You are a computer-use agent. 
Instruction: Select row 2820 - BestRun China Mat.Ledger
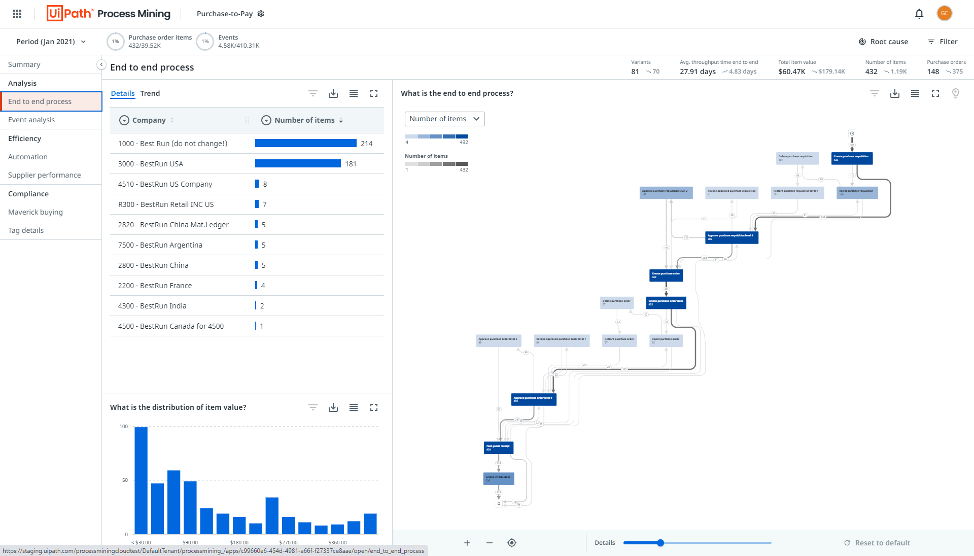pyautogui.click(x=247, y=225)
